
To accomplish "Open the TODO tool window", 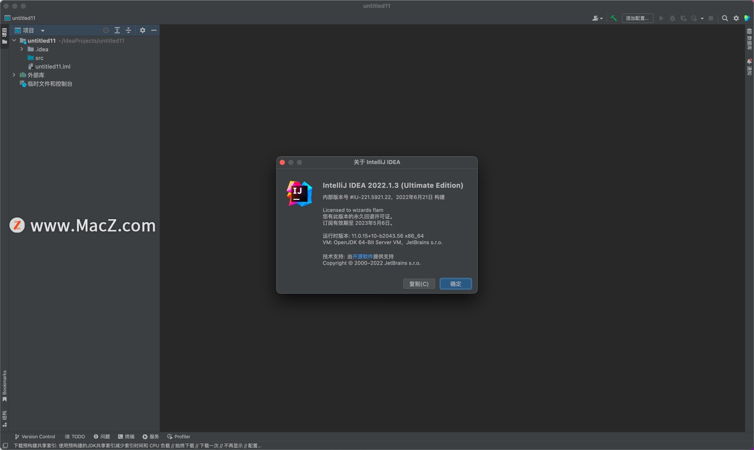I will pos(75,437).
